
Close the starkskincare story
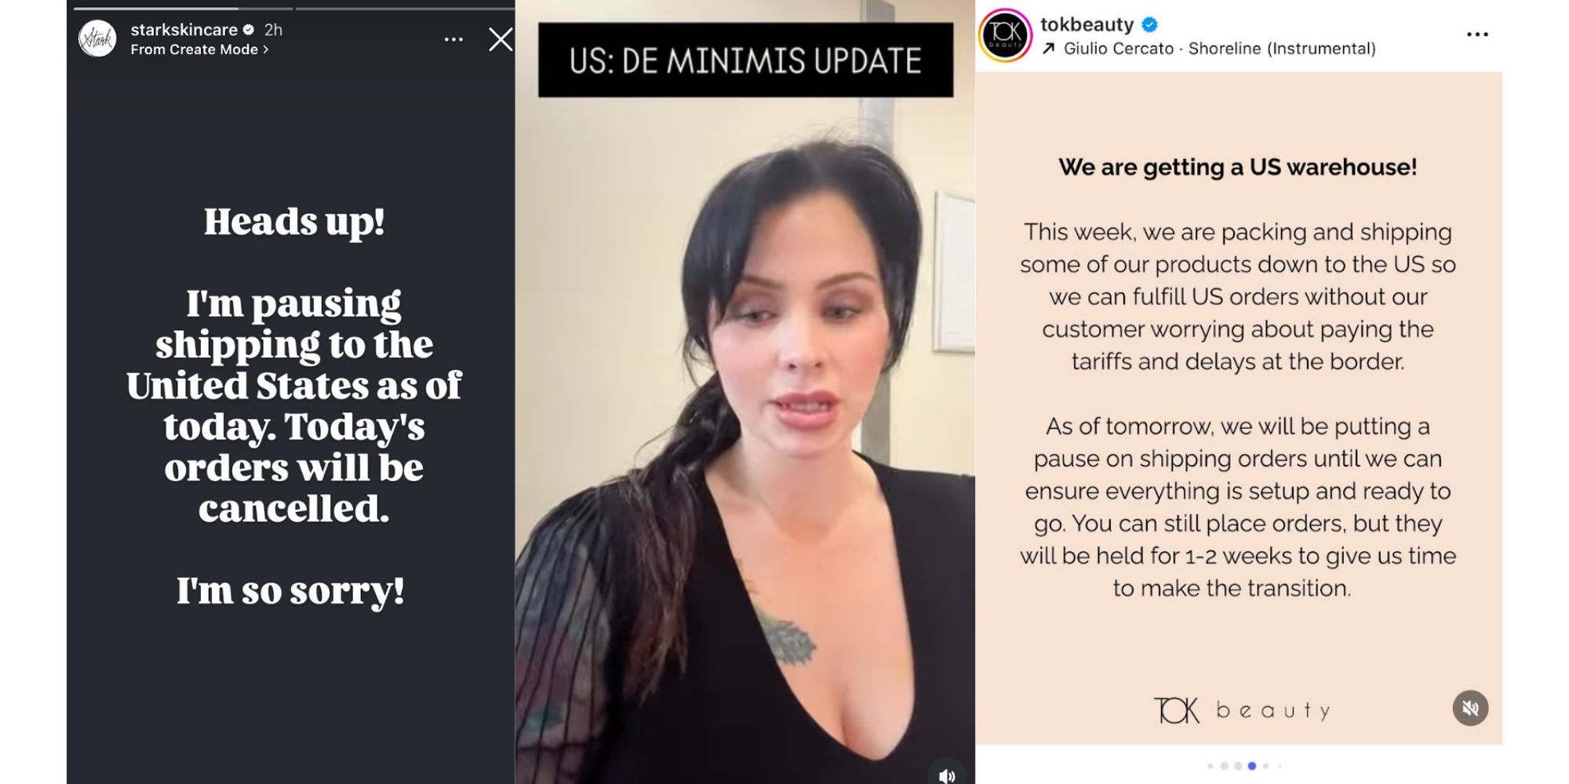[x=501, y=39]
